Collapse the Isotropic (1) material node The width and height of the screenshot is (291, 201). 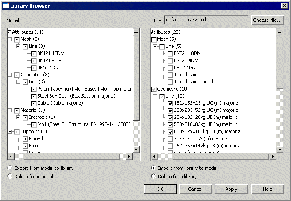[x=18, y=118]
